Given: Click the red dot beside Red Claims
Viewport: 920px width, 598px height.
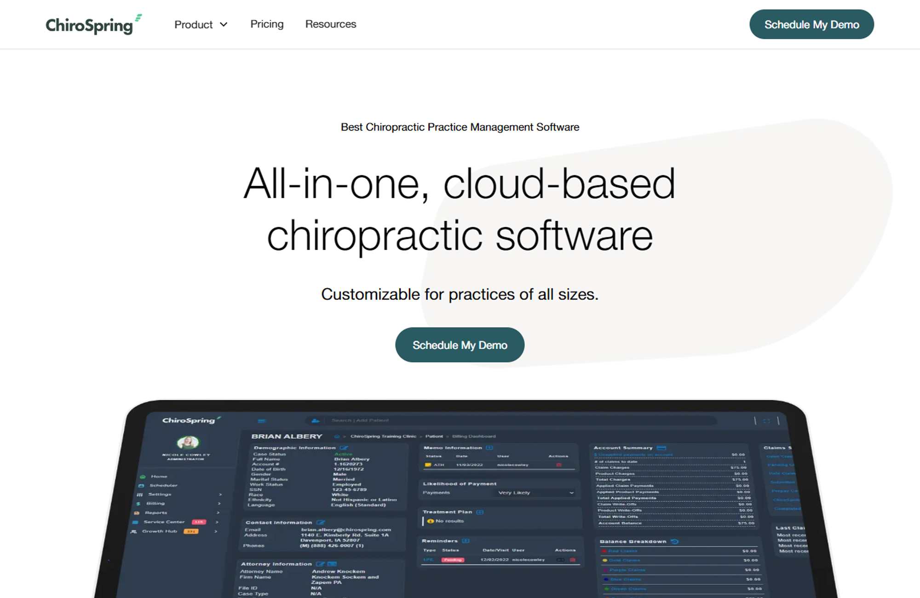Looking at the screenshot, I should coord(604,551).
